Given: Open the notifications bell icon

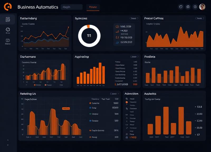Looking at the screenshot, I should (x=181, y=7).
